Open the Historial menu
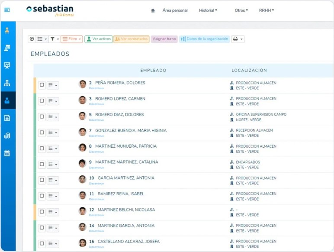334x252 pixels. (208, 10)
